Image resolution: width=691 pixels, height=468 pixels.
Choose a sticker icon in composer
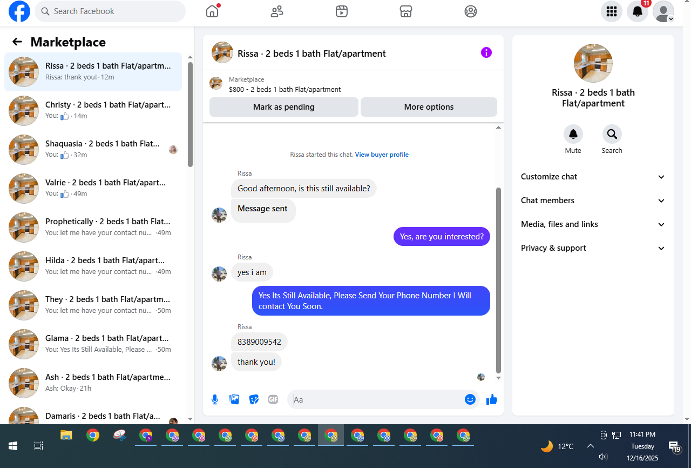(254, 399)
